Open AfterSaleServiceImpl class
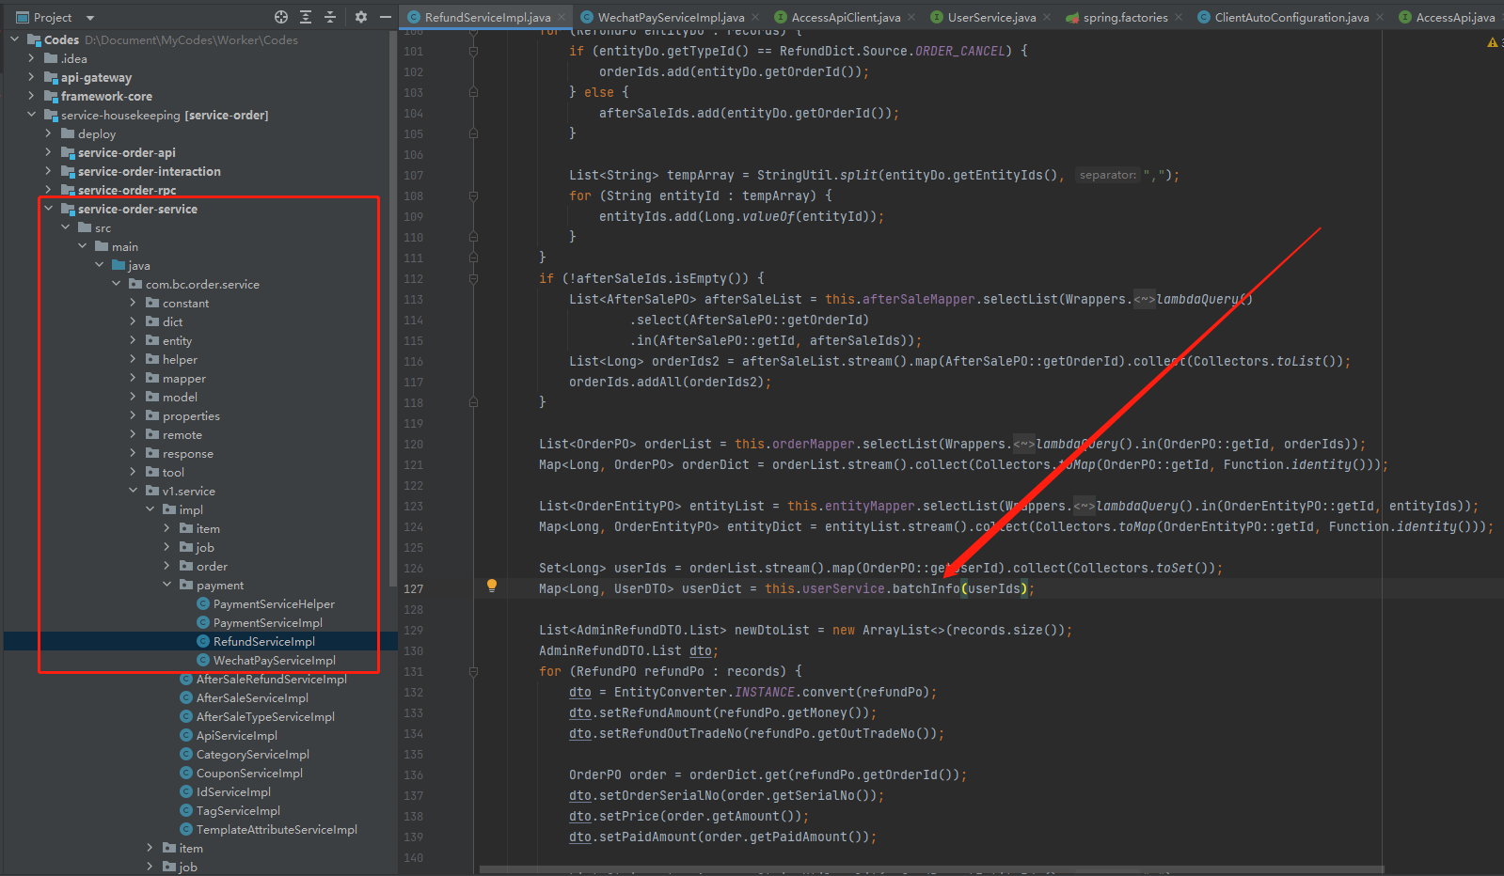The width and height of the screenshot is (1504, 876). click(x=252, y=697)
